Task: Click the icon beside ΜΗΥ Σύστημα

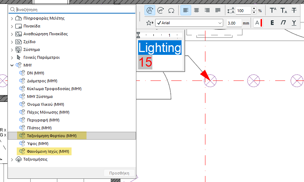Action: [22, 97]
